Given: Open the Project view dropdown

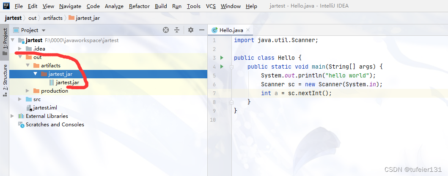Looking at the screenshot, I should [30, 30].
